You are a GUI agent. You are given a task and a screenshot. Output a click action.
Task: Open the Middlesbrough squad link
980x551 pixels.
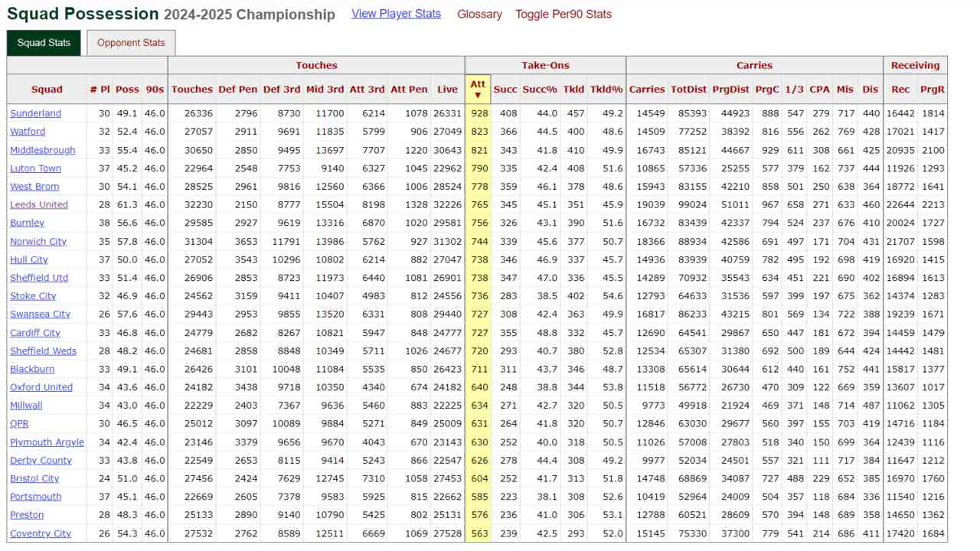[x=43, y=150]
